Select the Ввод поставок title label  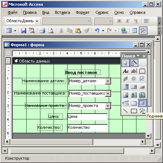83,72
